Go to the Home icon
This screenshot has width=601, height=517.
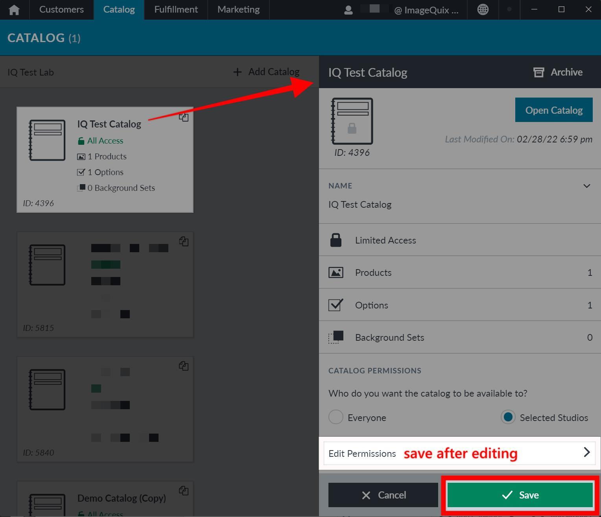pos(14,10)
